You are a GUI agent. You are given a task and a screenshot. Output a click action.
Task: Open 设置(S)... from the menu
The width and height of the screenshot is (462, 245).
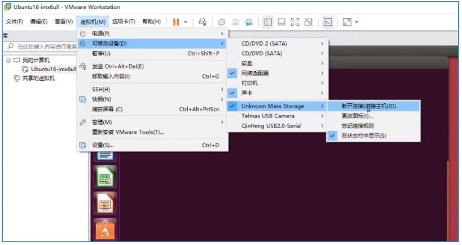pyautogui.click(x=153, y=145)
